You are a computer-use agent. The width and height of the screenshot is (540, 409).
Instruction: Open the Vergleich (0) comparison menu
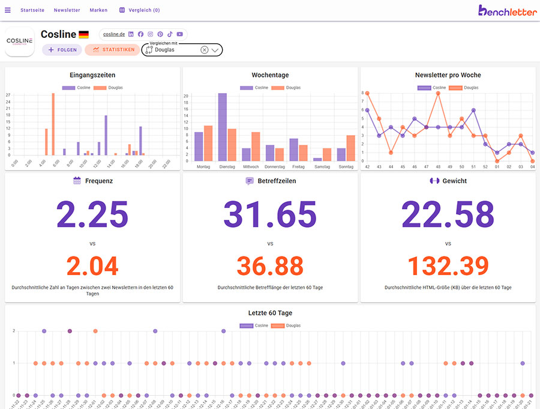(x=139, y=10)
